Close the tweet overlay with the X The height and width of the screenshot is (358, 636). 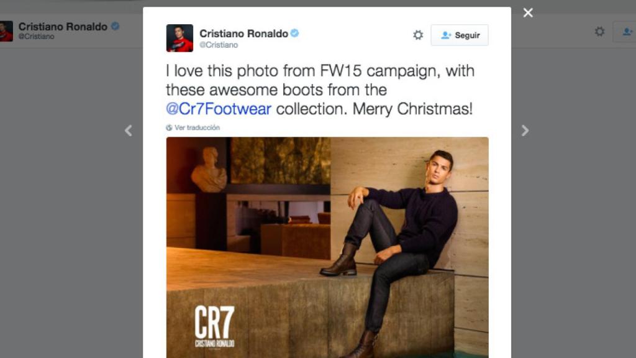tap(528, 12)
